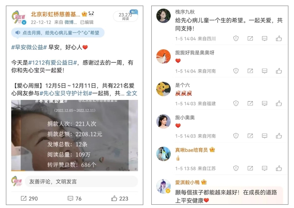
Task: Like 真啾bae培育员's thumbs-up comment
Action: click(x=279, y=168)
